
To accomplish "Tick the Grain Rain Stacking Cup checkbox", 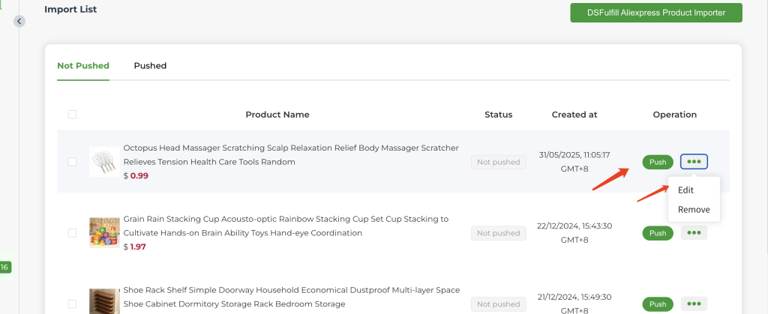I will pos(72,233).
